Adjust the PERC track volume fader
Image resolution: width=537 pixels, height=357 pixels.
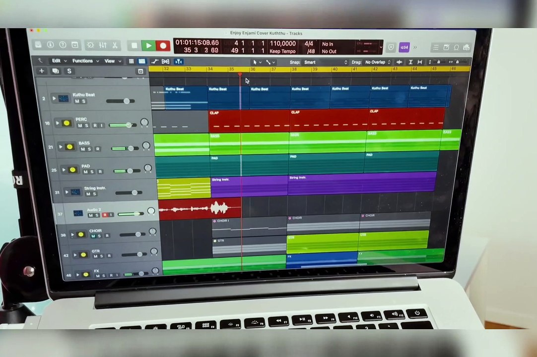tap(129, 125)
